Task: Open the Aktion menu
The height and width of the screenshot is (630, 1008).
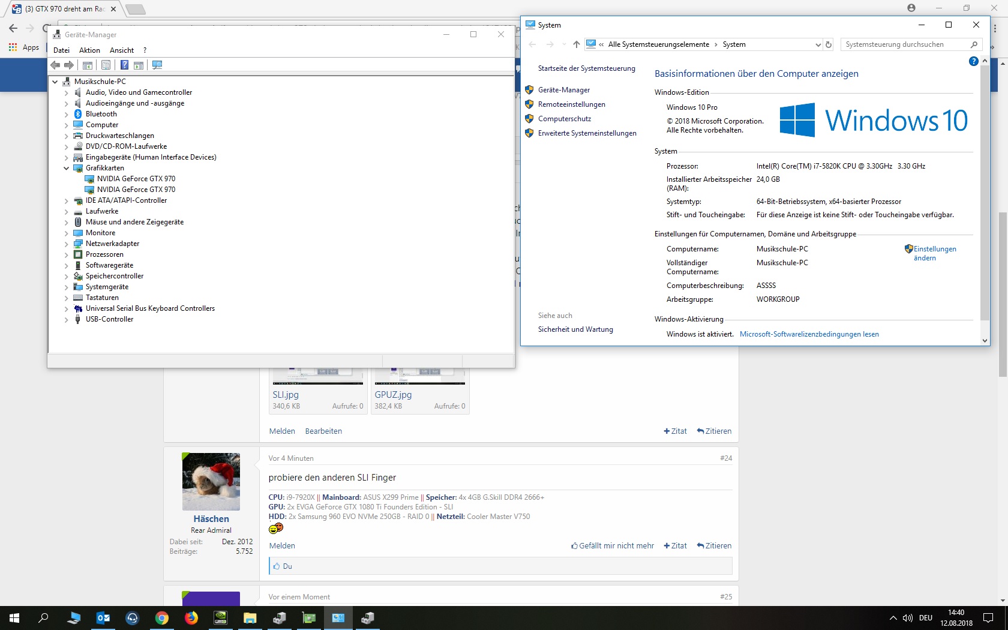Action: click(89, 50)
